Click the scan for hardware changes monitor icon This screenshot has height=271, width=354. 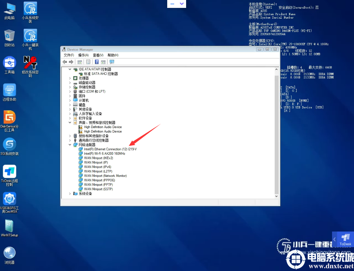112,62
